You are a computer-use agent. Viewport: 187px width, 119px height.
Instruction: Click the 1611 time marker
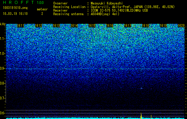tap(21, 26)
